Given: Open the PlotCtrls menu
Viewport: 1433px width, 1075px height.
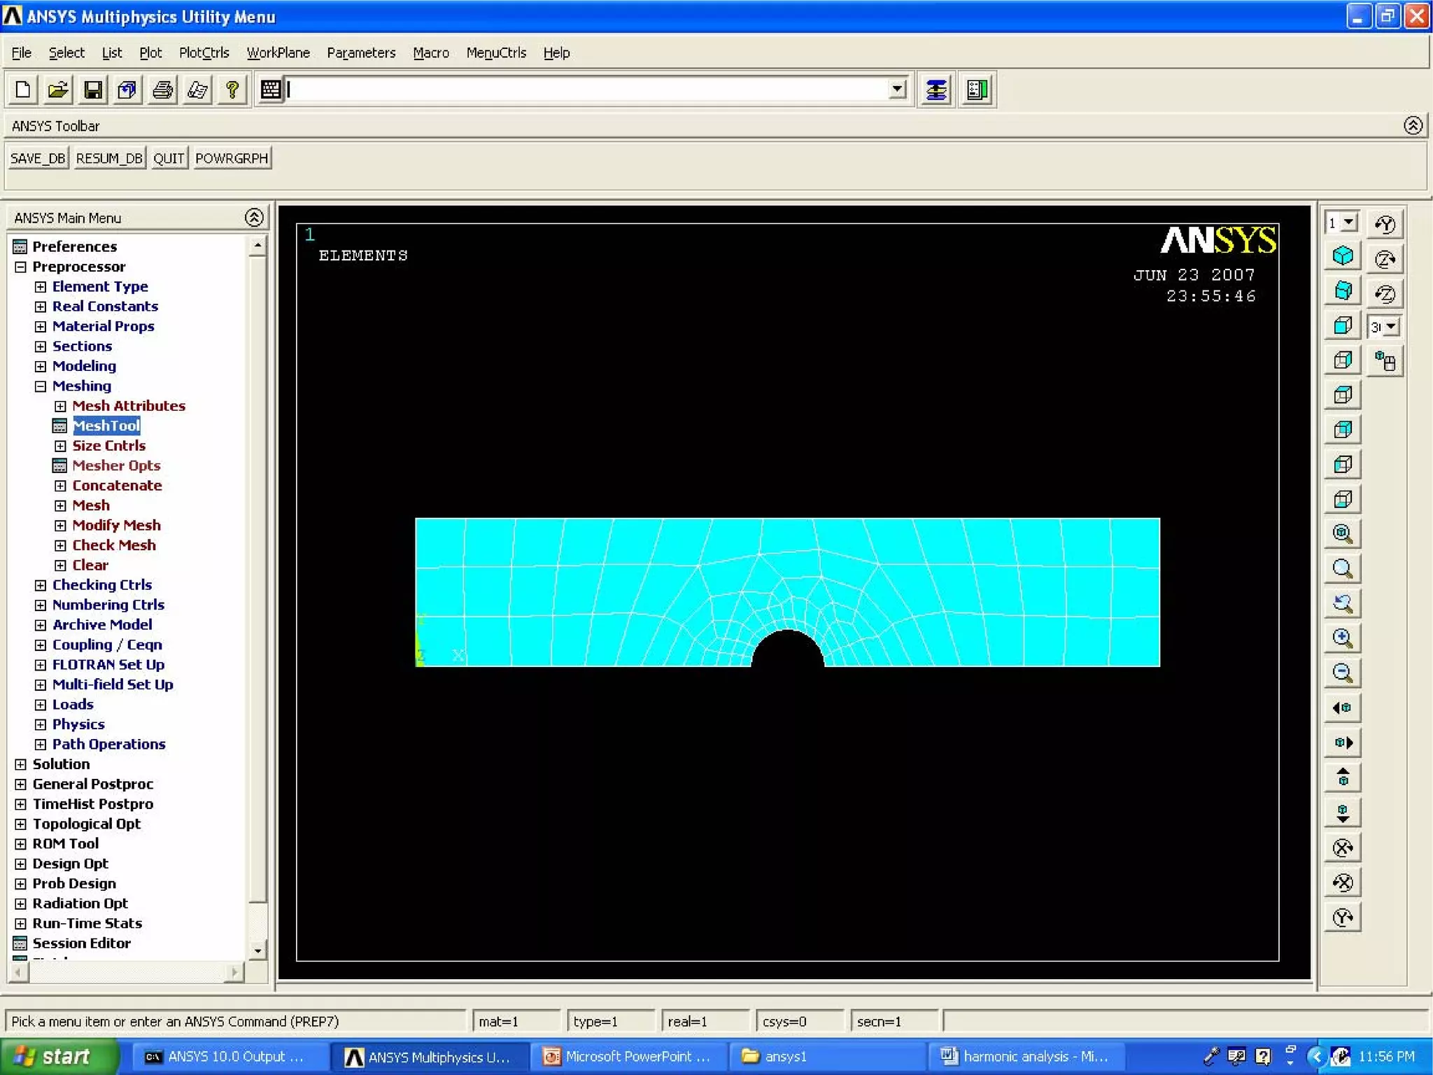Looking at the screenshot, I should tap(204, 52).
